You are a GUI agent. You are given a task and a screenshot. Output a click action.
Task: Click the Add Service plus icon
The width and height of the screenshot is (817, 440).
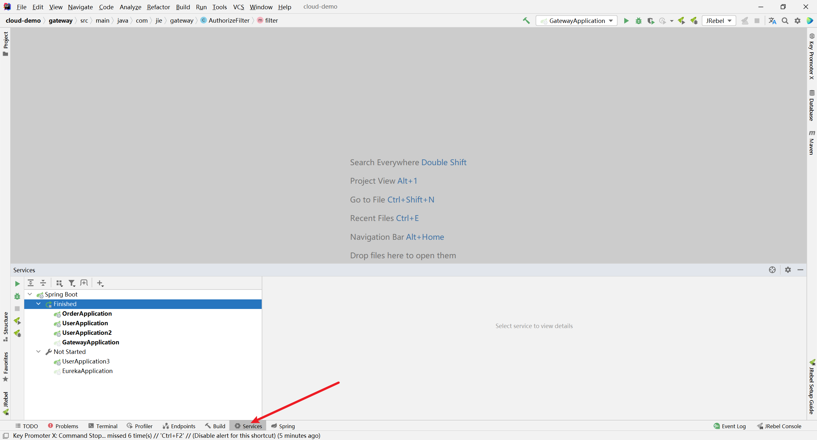click(x=100, y=283)
